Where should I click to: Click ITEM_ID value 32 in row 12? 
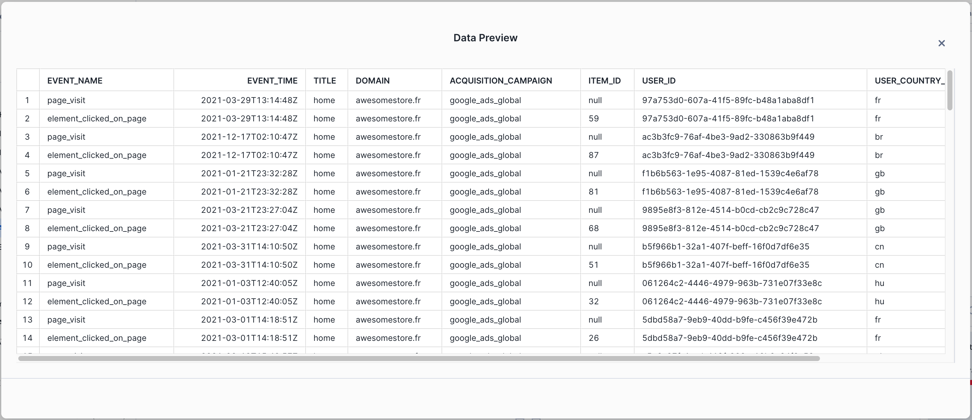(594, 301)
